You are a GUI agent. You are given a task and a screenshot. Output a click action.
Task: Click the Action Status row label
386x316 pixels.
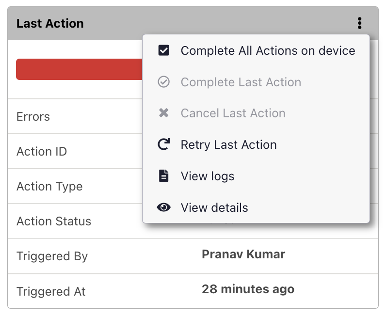click(x=54, y=221)
